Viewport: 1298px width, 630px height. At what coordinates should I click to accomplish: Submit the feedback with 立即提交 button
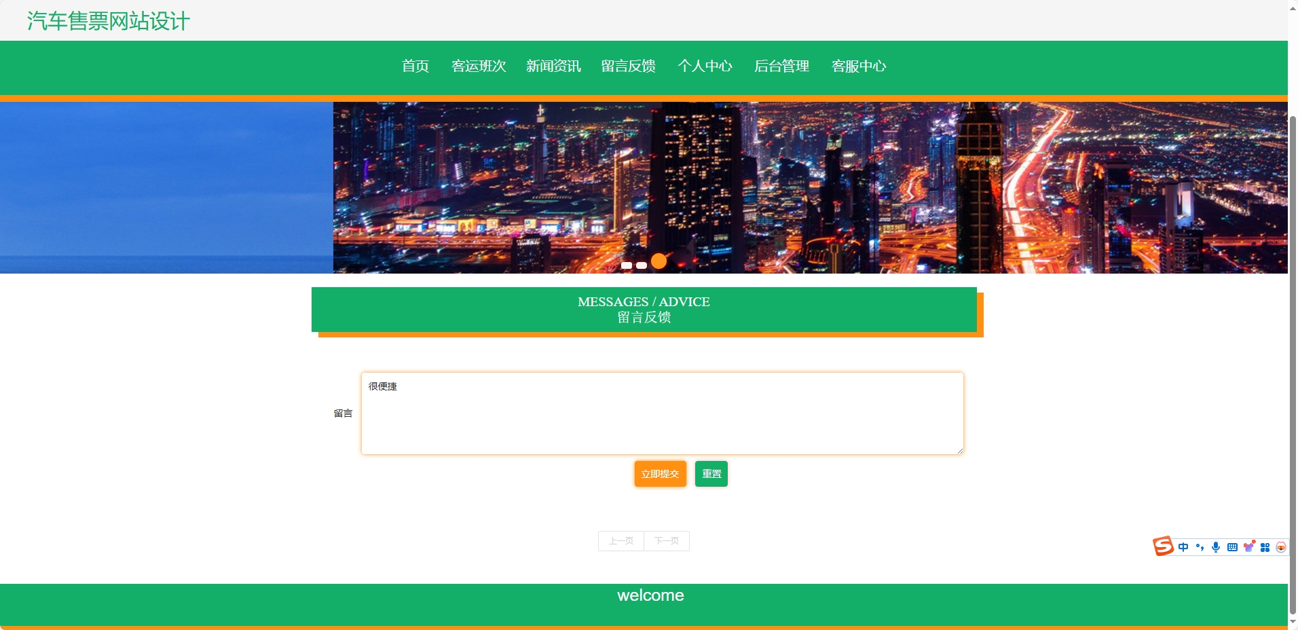tap(660, 474)
